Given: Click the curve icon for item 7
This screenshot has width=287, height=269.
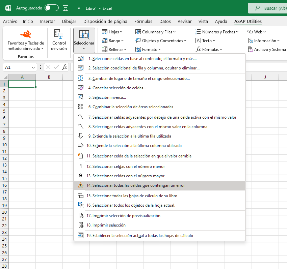Looking at the screenshot, I should 81,117.
